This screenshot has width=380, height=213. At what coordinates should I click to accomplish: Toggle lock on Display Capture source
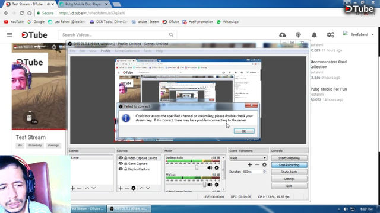[x=125, y=169]
